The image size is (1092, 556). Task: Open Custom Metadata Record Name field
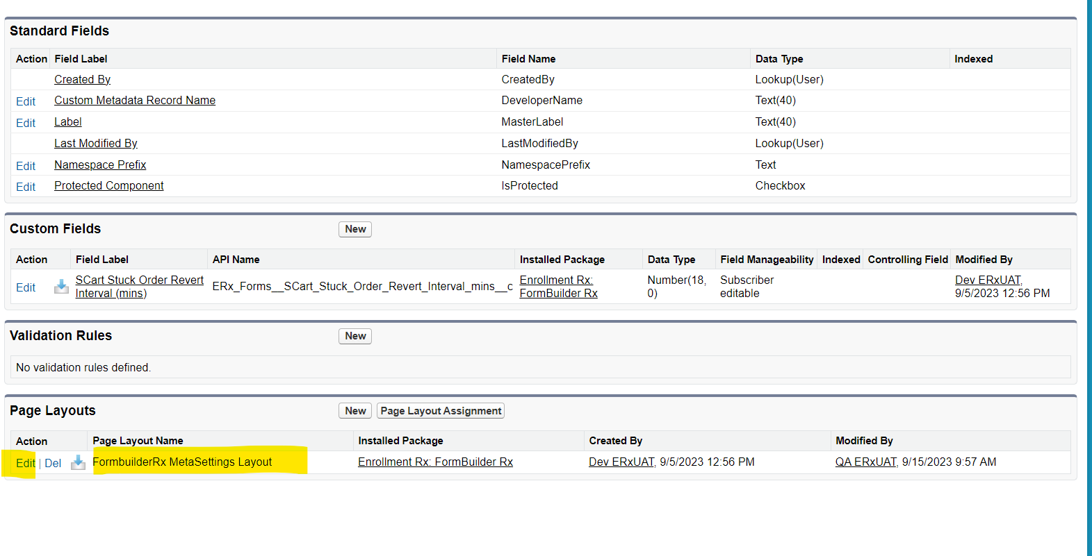[x=135, y=101]
